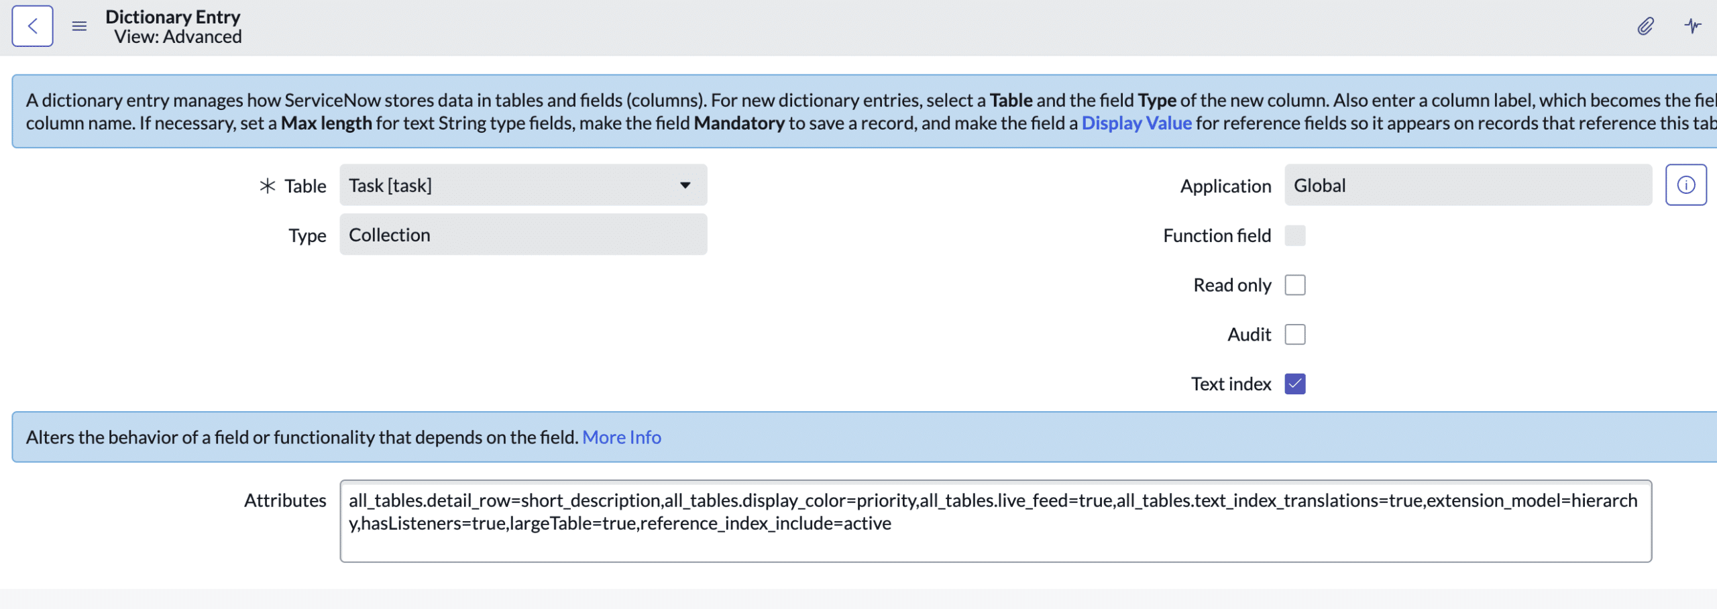Click the back navigation arrow
The width and height of the screenshot is (1717, 609).
[32, 25]
